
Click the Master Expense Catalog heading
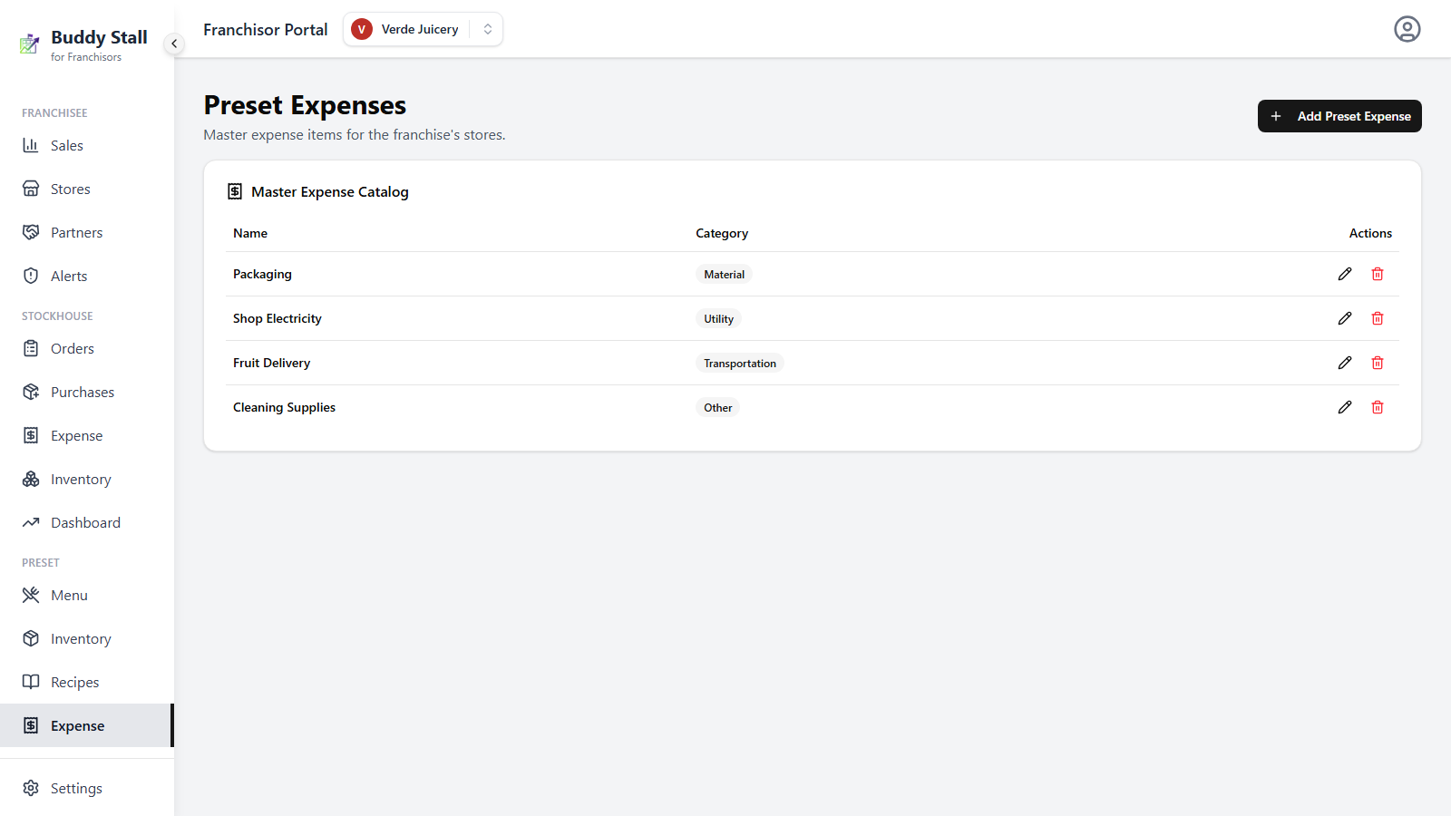click(x=330, y=191)
